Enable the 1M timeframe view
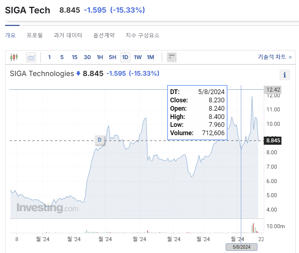The height and width of the screenshot is (253, 299). click(150, 57)
